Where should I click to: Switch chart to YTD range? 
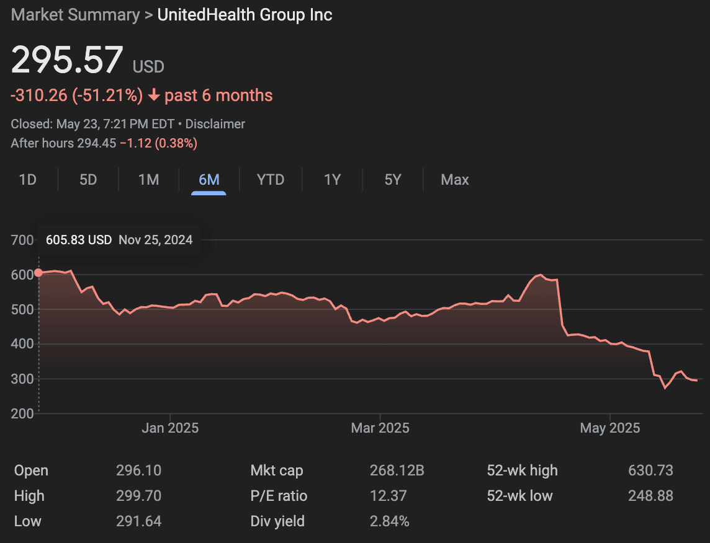(x=271, y=180)
